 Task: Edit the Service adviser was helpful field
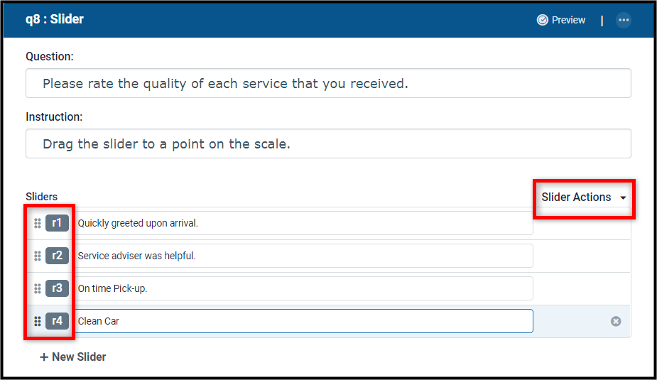[x=304, y=256]
